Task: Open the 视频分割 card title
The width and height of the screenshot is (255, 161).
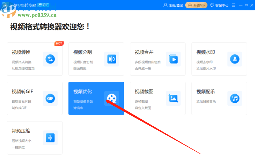Action: (x=82, y=52)
